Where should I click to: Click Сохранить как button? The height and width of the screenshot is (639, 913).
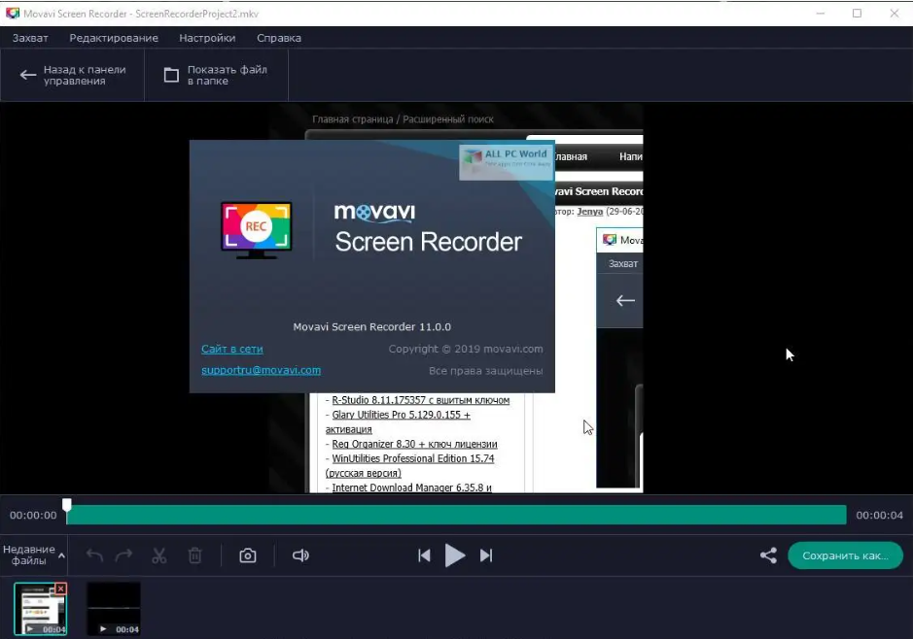(845, 555)
